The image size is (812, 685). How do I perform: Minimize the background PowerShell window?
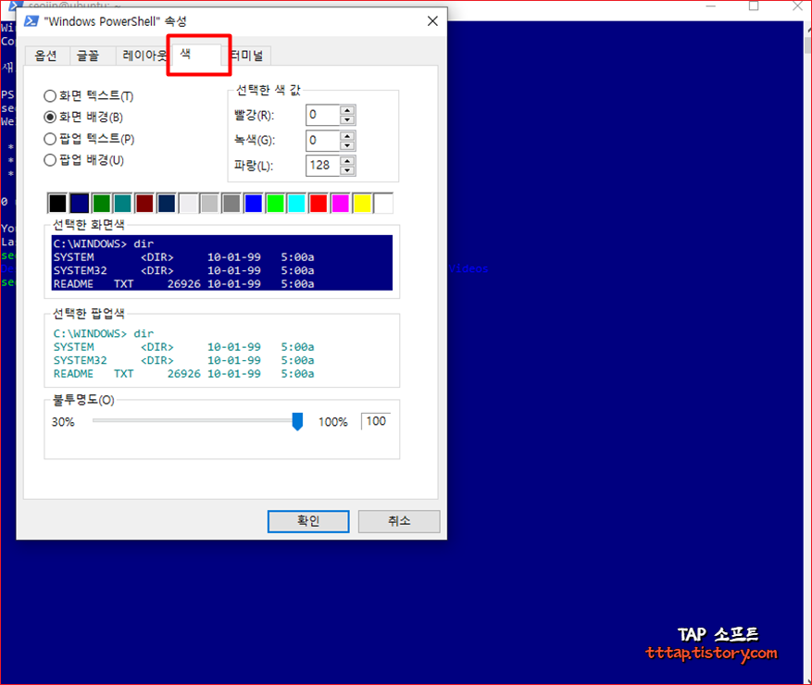711,6
